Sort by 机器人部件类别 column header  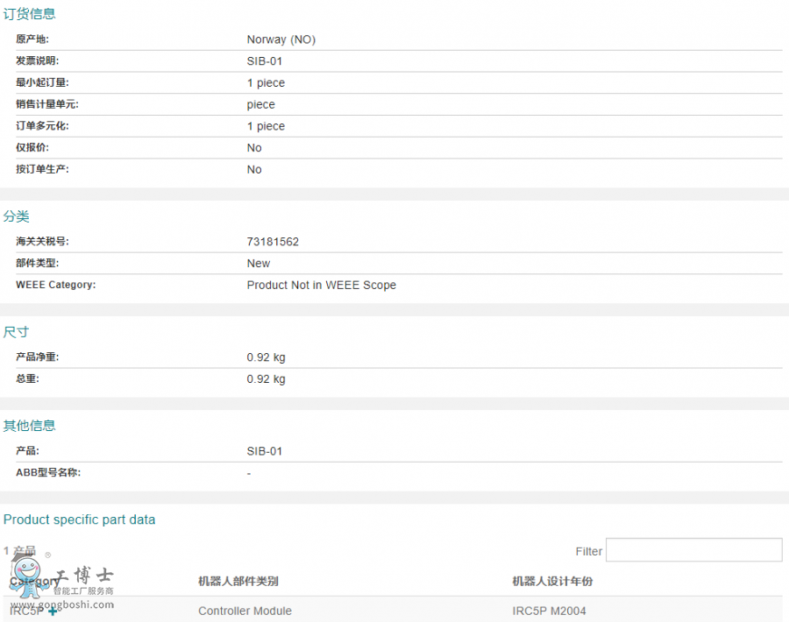point(238,582)
